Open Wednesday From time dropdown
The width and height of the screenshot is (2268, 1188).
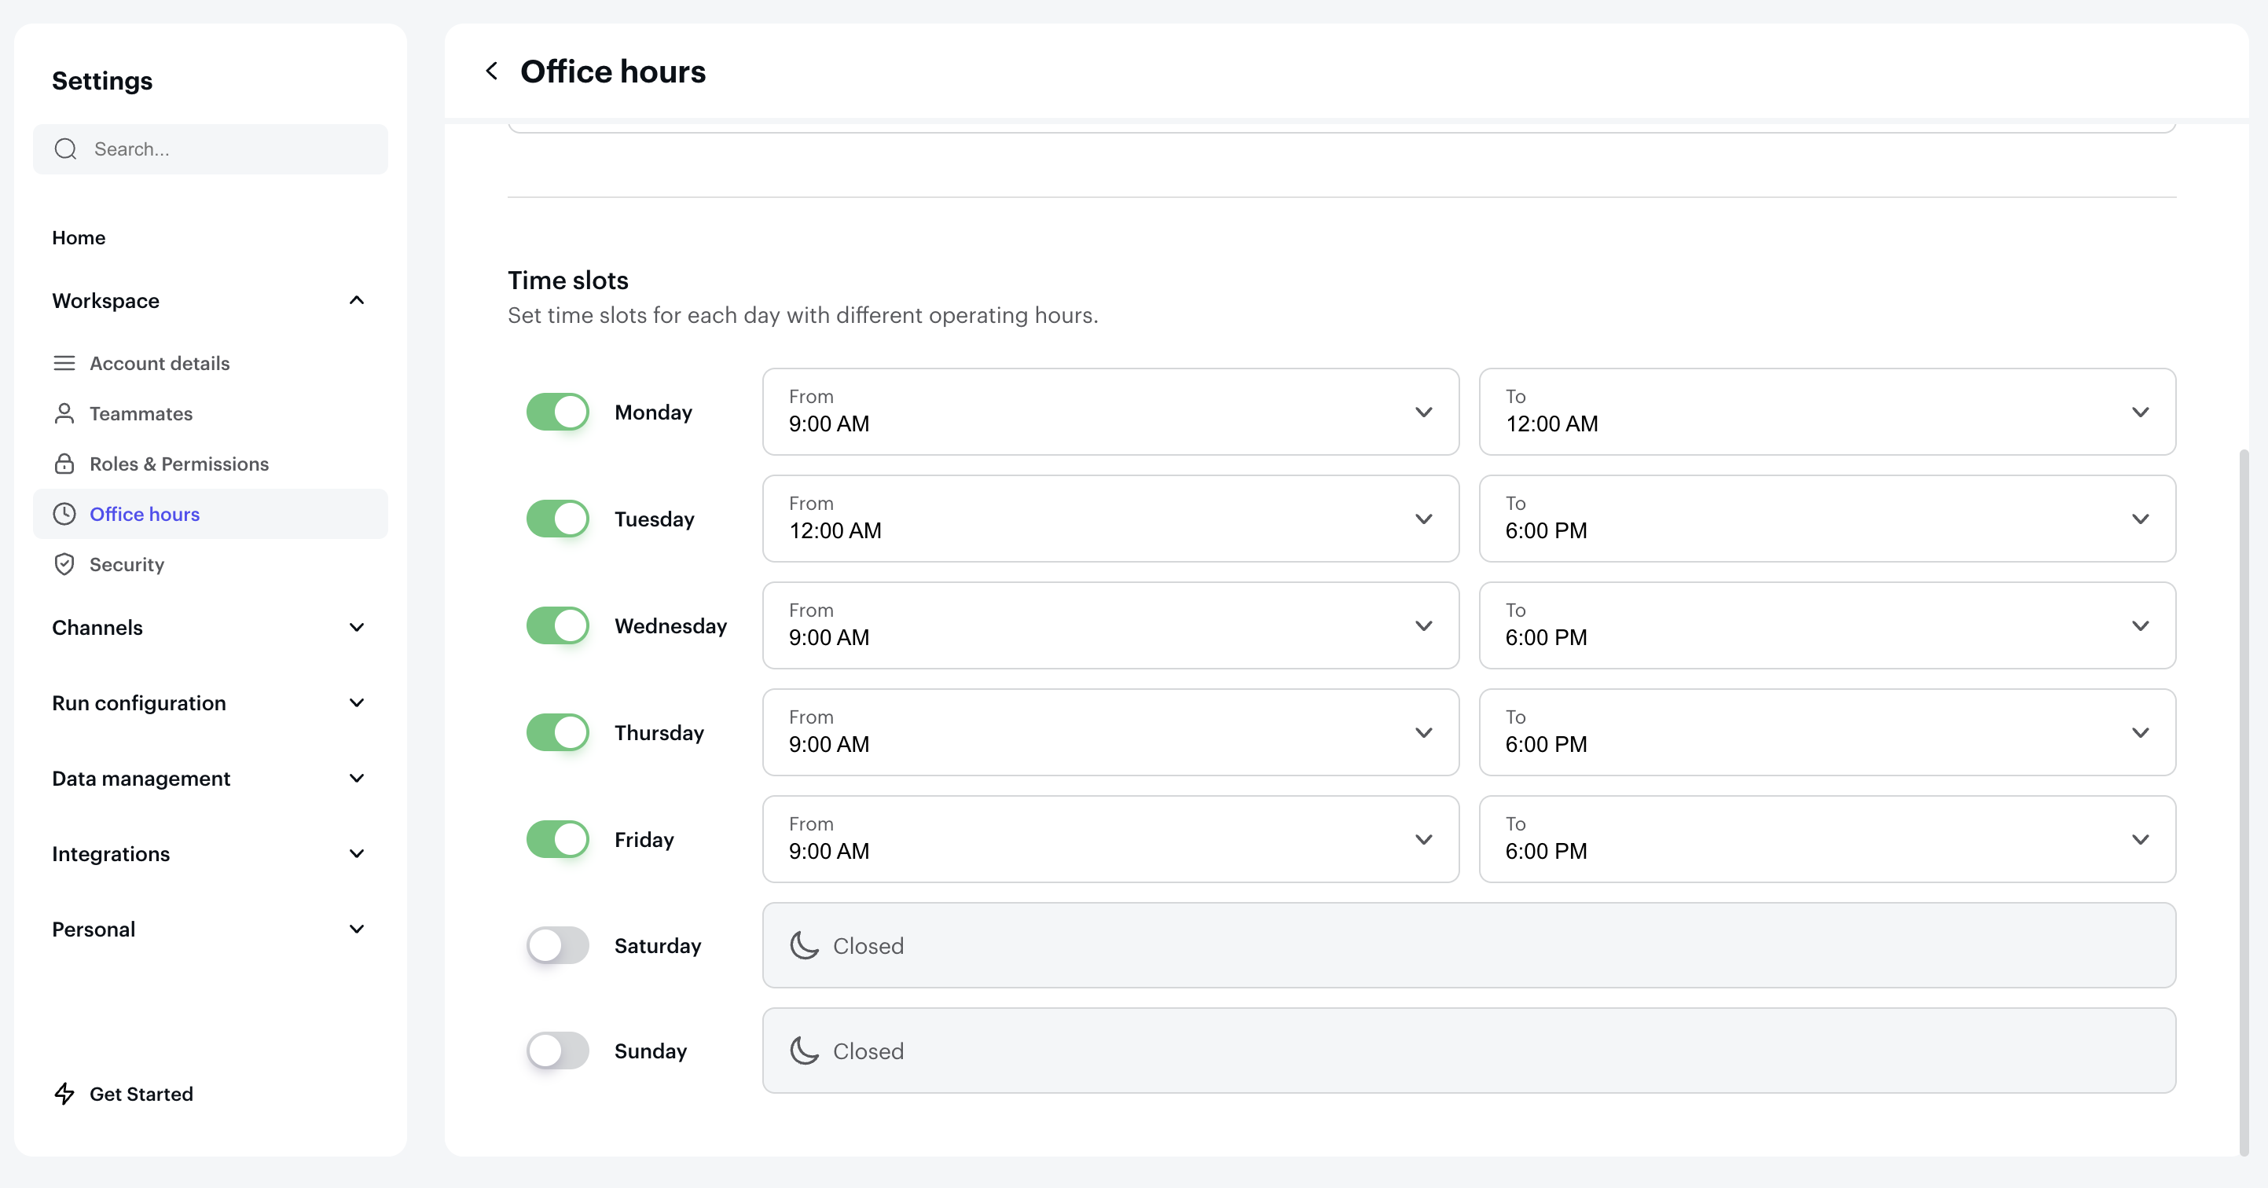pyautogui.click(x=1110, y=625)
